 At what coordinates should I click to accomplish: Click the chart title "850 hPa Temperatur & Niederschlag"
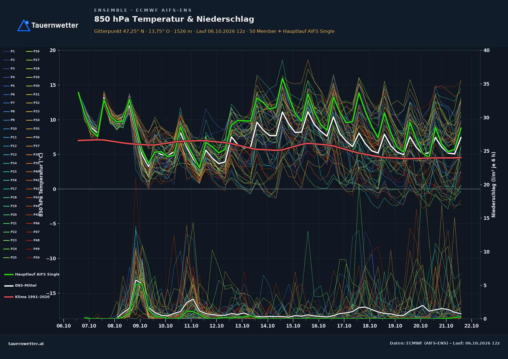(x=174, y=19)
